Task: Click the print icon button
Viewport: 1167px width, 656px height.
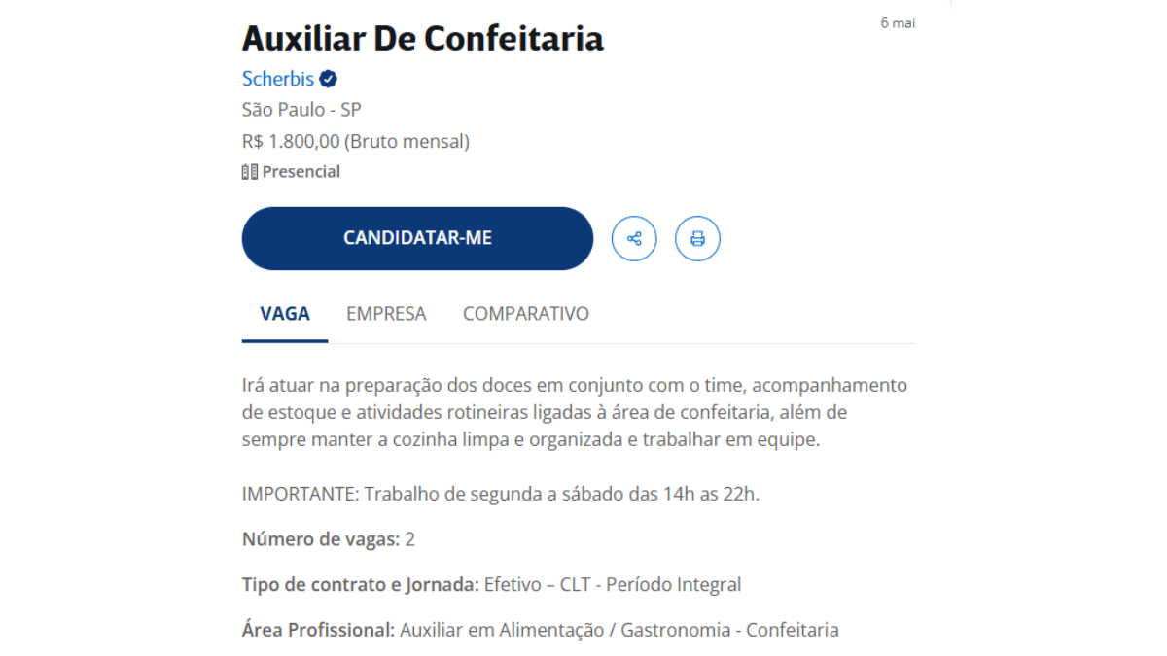Action: pyautogui.click(x=697, y=238)
